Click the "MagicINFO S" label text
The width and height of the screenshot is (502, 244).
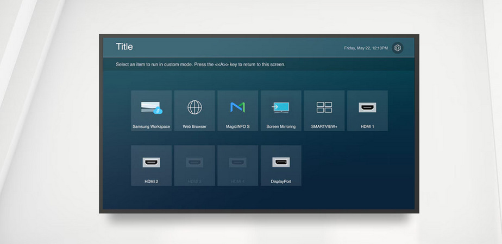pos(237,127)
